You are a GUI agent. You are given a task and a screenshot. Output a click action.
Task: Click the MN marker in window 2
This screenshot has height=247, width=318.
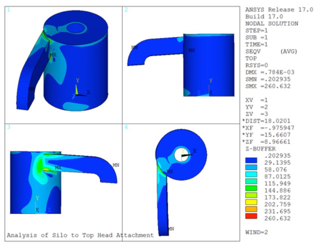pos(134,47)
